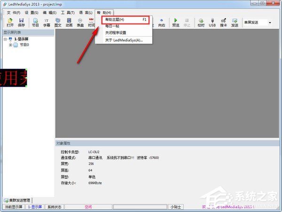
Task: Choose 帮助主题(H) F1 menu entry
Action: [x=125, y=20]
